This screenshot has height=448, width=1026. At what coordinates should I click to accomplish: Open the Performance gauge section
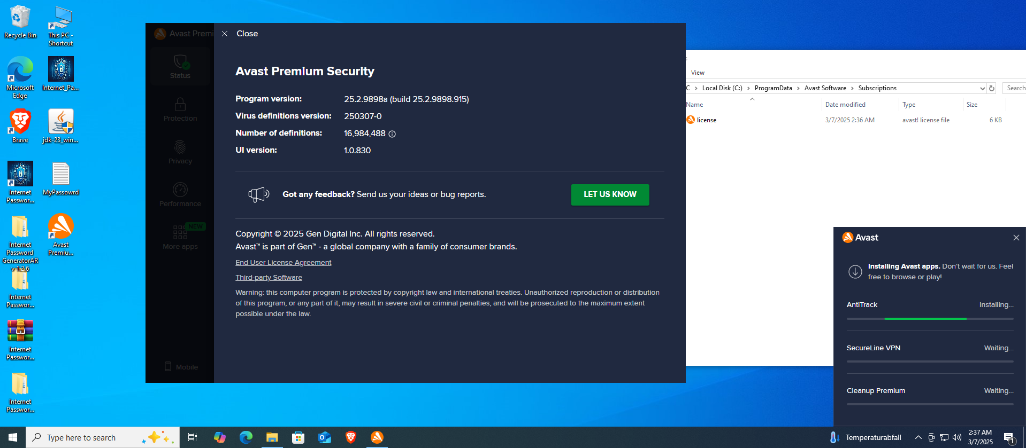[x=180, y=195]
